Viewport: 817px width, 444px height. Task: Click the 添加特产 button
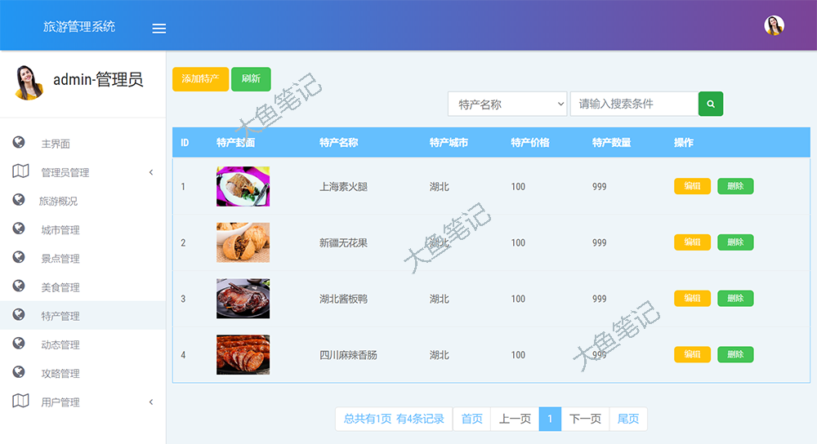[x=201, y=79]
